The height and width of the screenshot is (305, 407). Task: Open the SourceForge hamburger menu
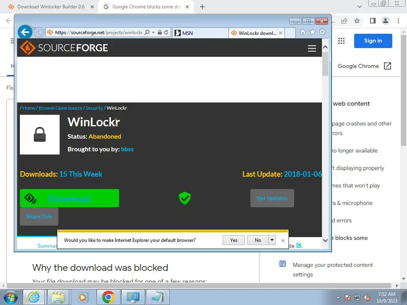[312, 48]
